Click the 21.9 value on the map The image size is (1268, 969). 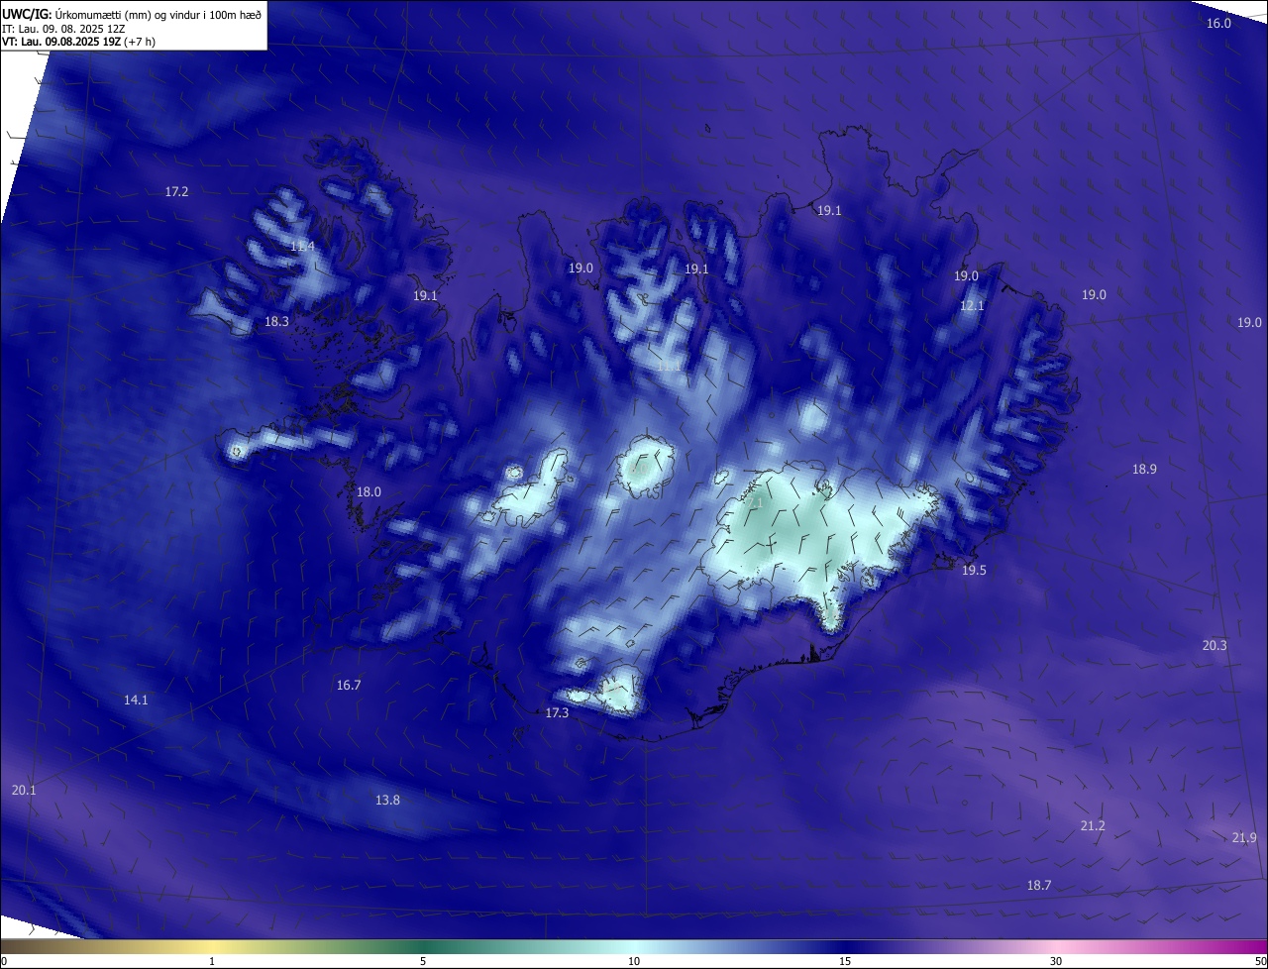1244,837
